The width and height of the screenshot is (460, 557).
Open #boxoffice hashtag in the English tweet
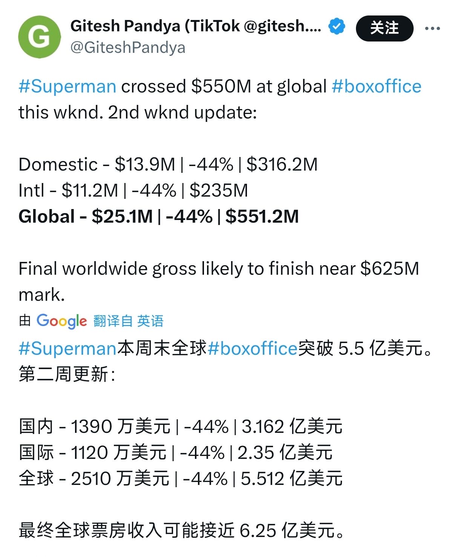[376, 86]
